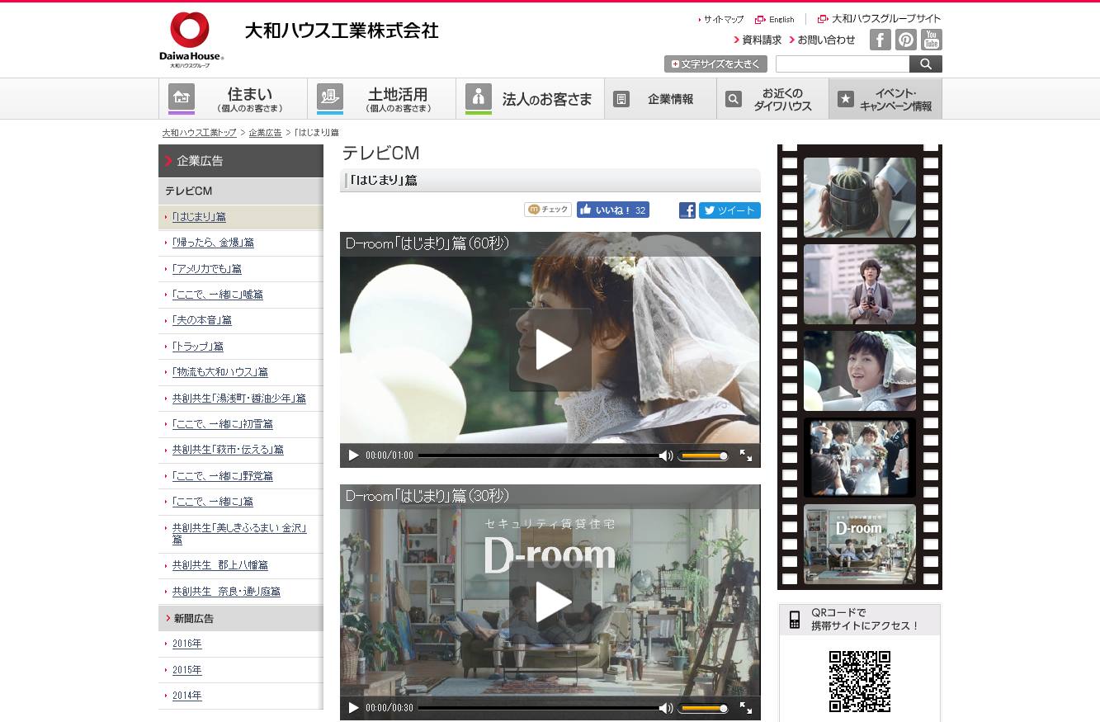The image size is (1100, 722).
Task: Mute the 30秒 video speaker icon
Action: tap(665, 708)
